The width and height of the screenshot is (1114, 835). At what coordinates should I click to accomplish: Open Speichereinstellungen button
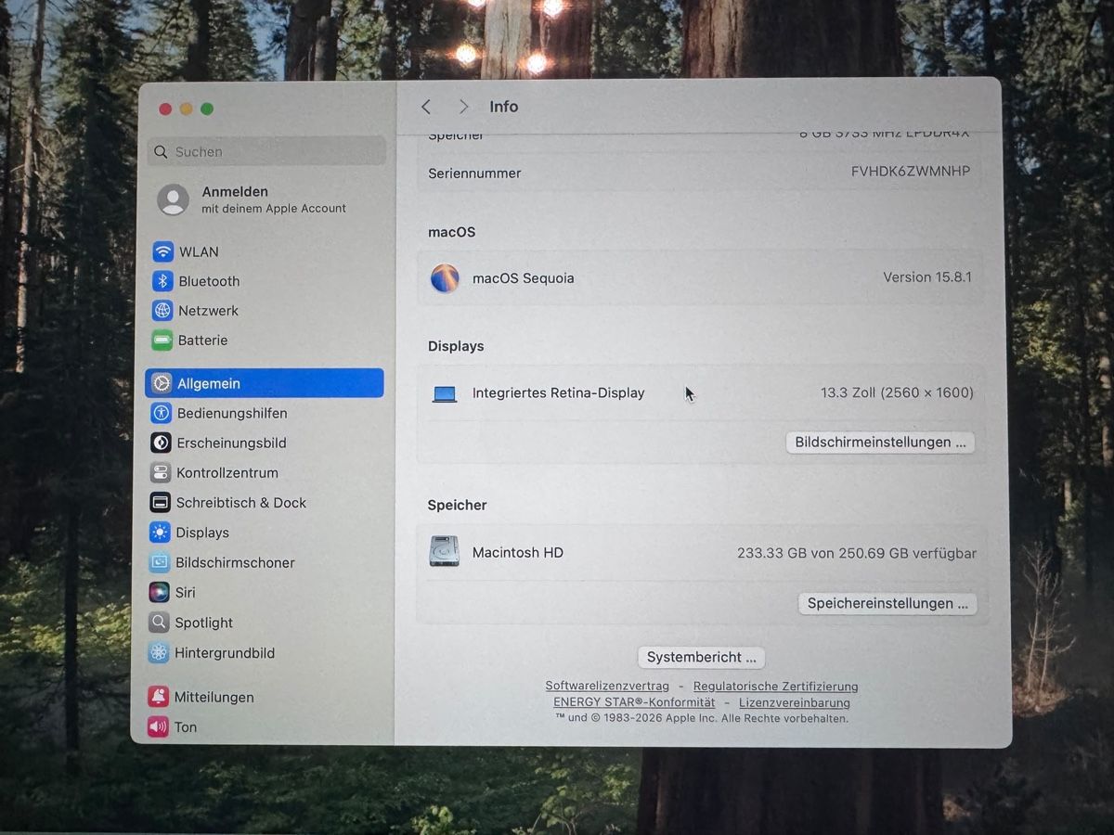pyautogui.click(x=887, y=603)
